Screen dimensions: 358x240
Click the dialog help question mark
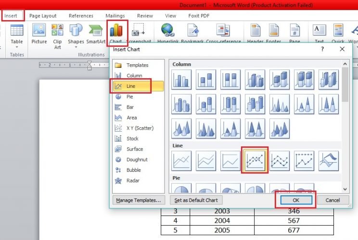[322, 49]
